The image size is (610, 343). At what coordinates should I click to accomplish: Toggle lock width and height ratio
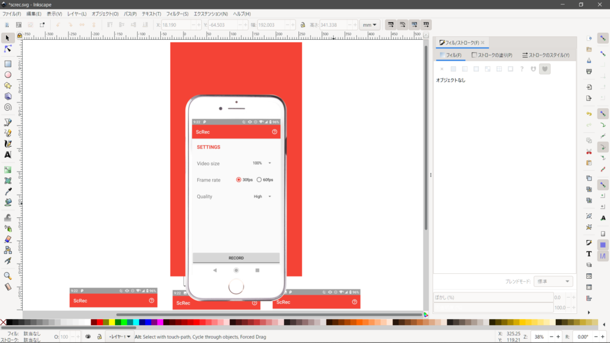pyautogui.click(x=303, y=25)
